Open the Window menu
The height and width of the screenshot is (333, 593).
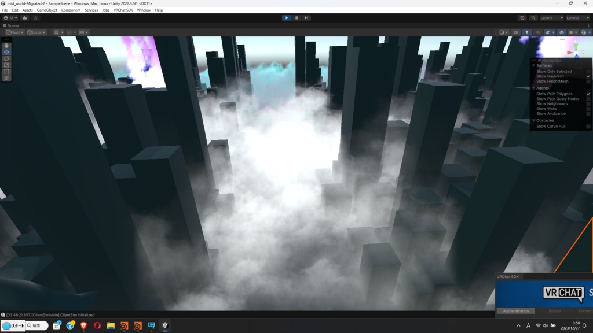coord(144,10)
